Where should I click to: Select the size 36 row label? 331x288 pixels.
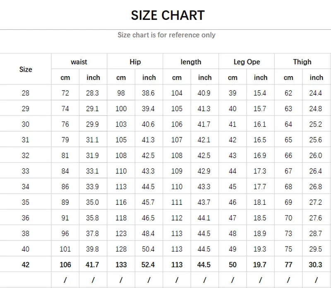pyautogui.click(x=26, y=218)
